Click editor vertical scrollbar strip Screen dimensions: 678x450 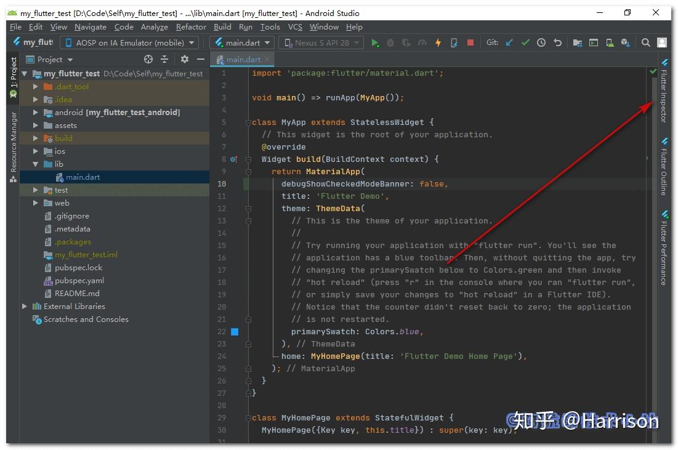pyautogui.click(x=655, y=259)
